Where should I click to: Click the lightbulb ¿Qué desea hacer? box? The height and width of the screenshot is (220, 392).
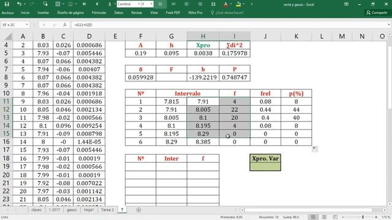point(227,12)
